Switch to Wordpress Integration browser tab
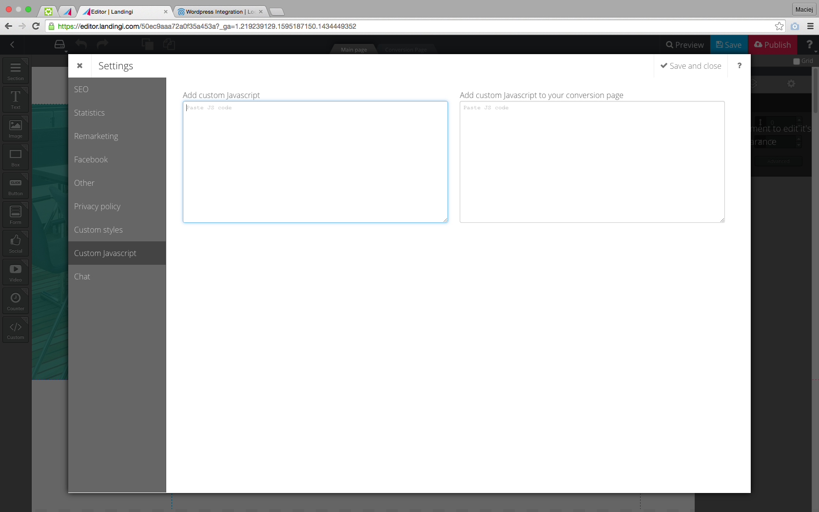This screenshot has height=512, width=819. (x=220, y=12)
